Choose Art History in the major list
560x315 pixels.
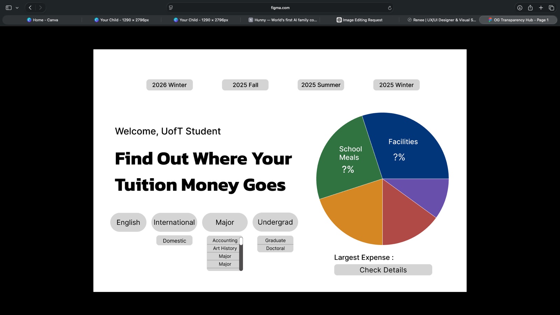[x=225, y=248]
